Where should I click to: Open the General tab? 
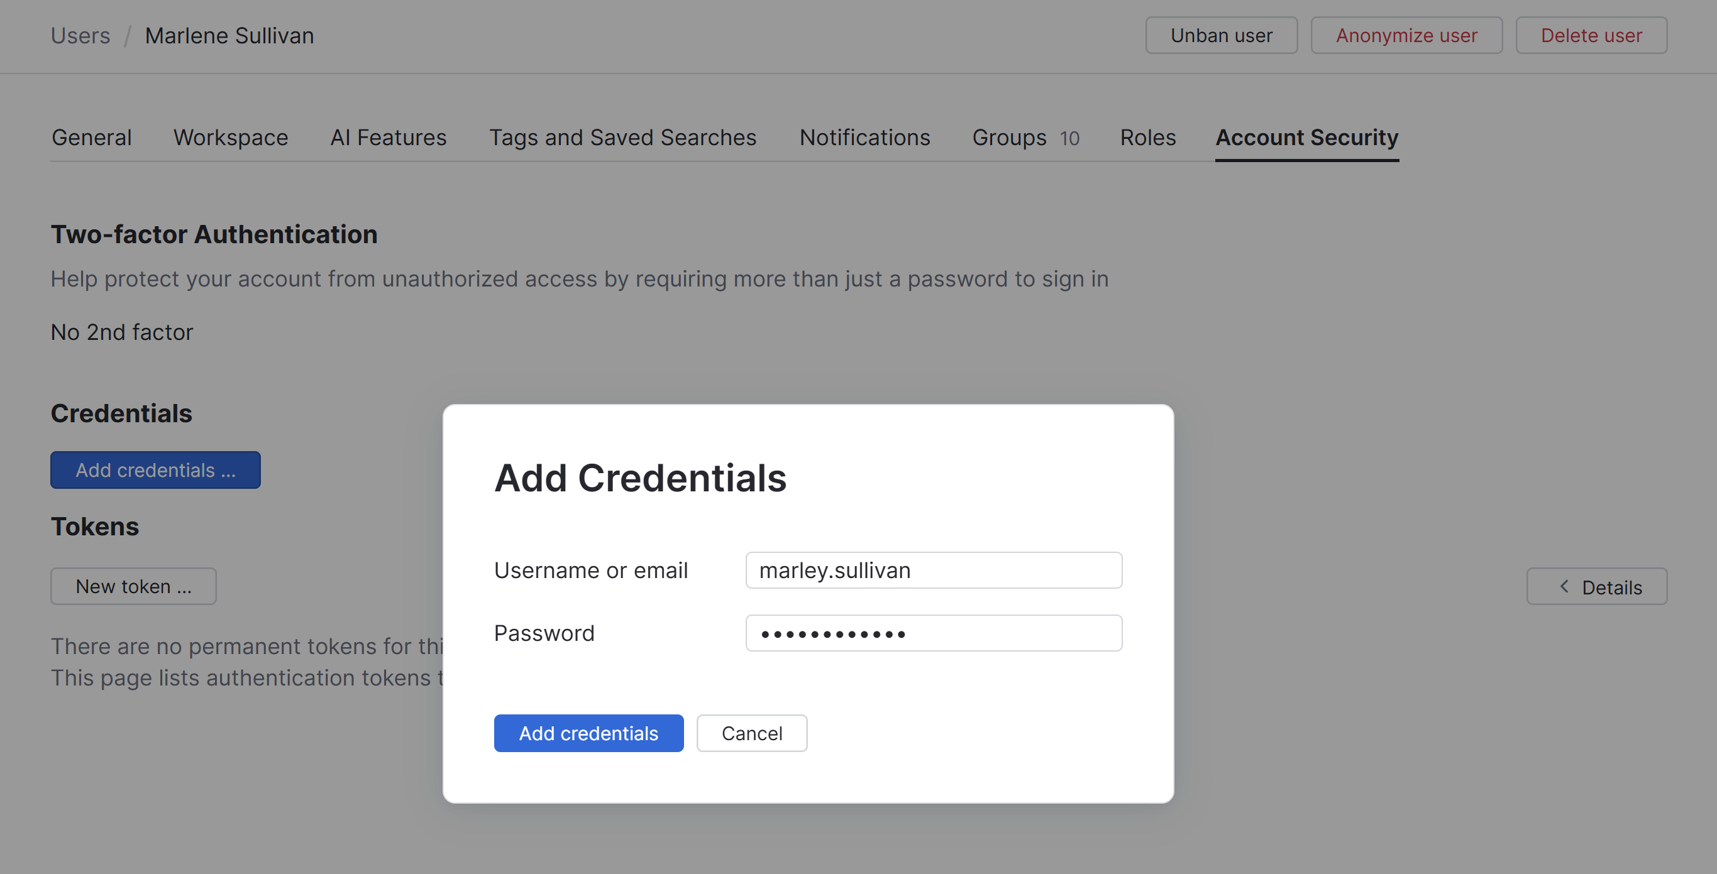[x=91, y=137]
